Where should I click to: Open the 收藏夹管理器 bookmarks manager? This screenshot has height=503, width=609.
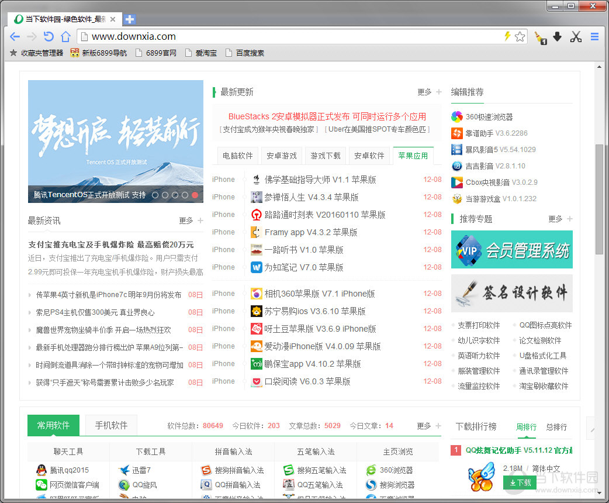tap(36, 53)
